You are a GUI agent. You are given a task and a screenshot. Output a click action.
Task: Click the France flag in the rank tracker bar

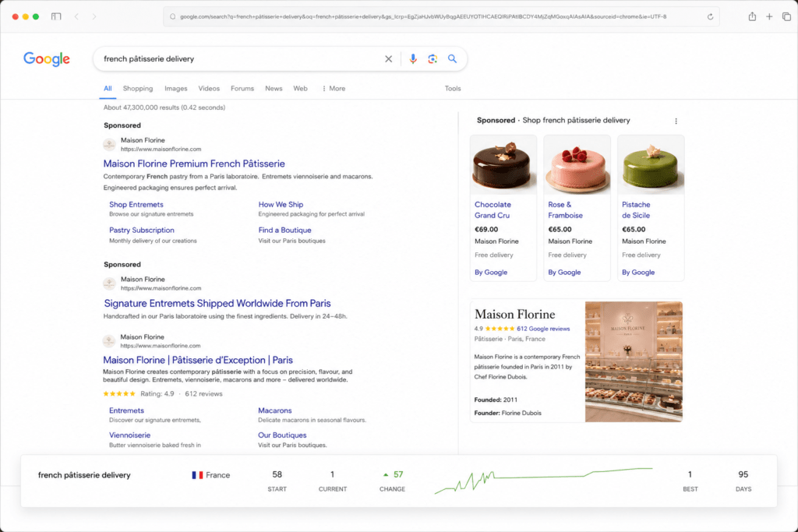pyautogui.click(x=197, y=475)
